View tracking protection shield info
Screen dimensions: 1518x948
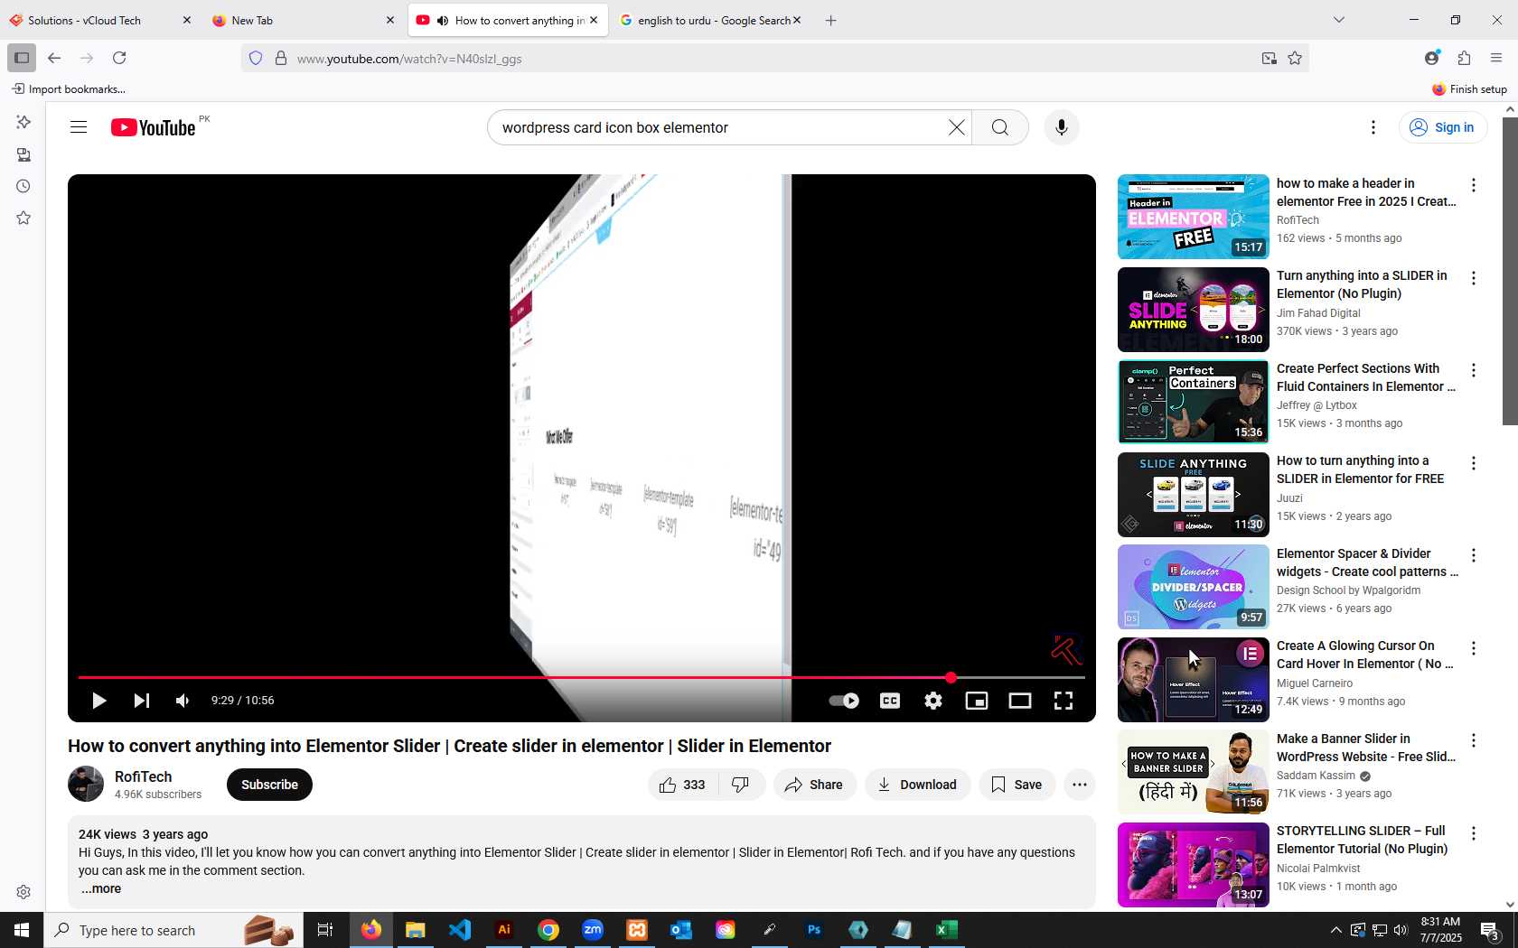coord(256,58)
